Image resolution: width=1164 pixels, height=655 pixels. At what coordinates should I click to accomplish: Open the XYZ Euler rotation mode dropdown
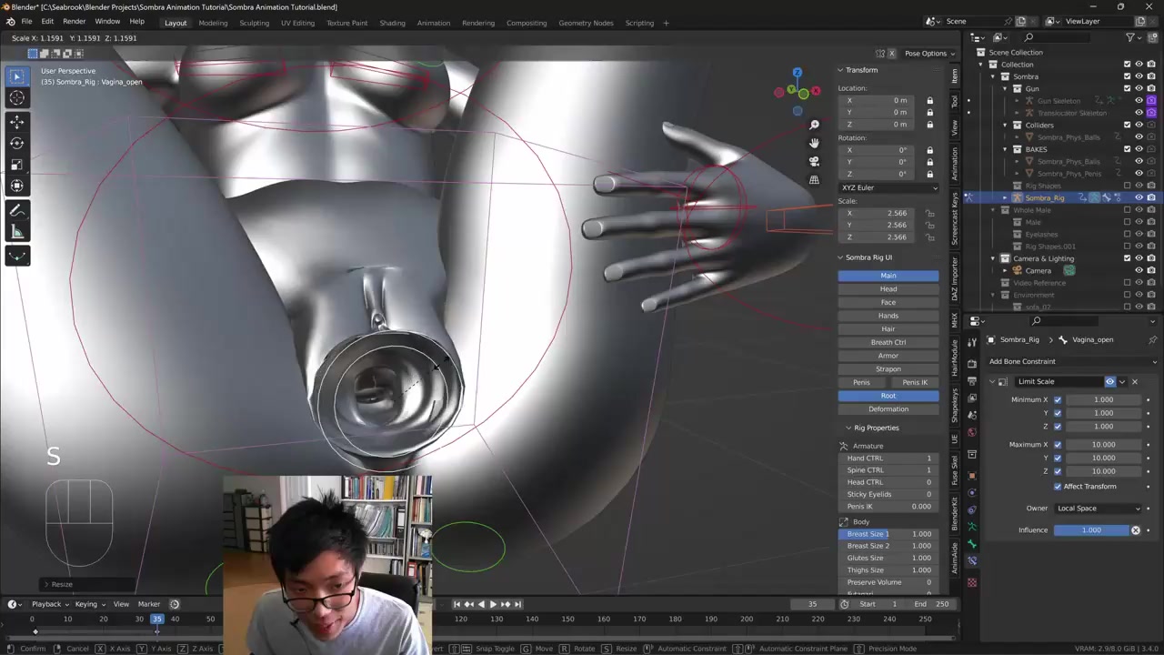tap(888, 187)
